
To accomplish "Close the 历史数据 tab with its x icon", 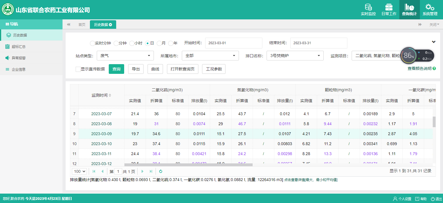I will (x=110, y=25).
